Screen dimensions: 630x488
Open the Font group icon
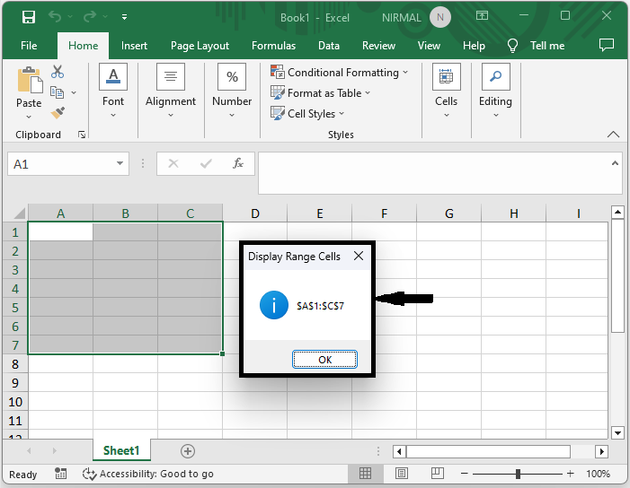tap(113, 77)
